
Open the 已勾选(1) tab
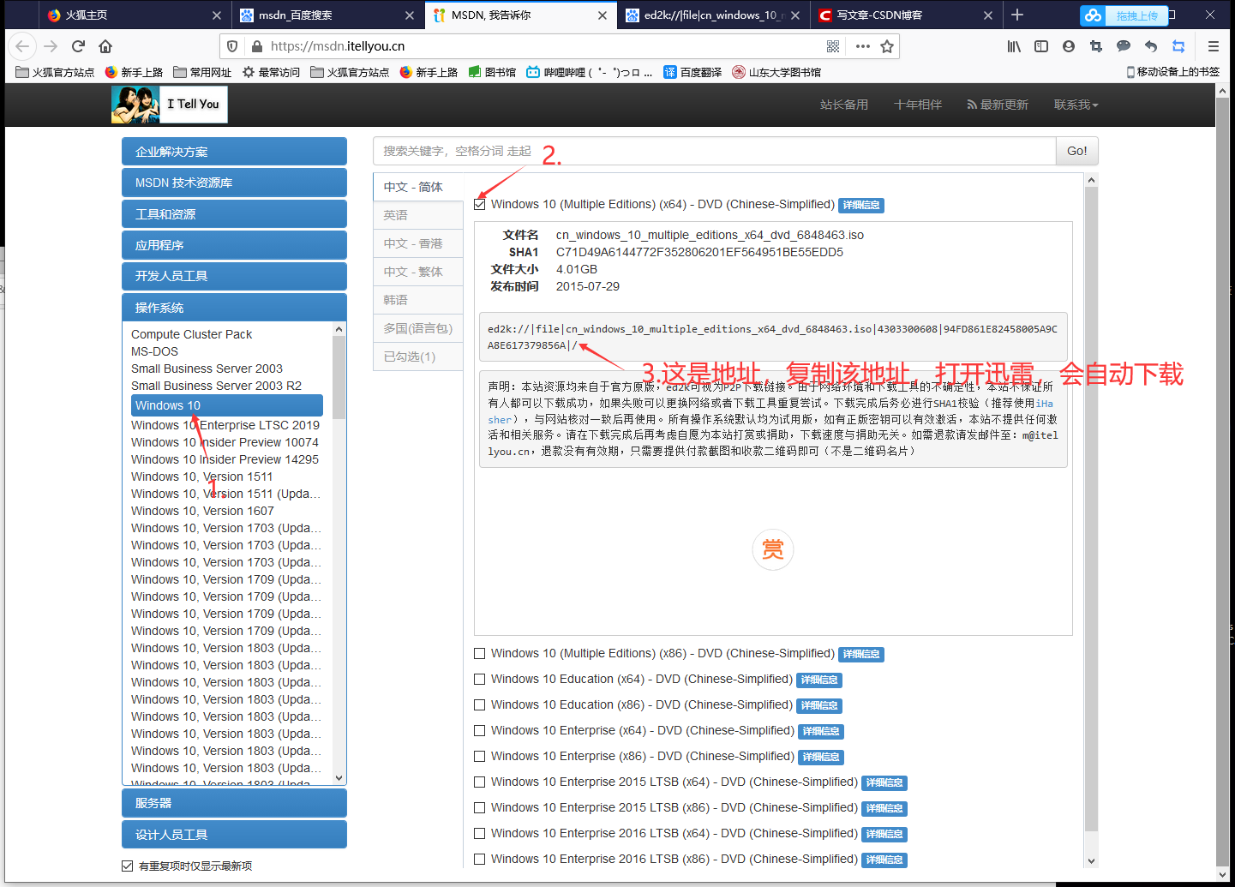pyautogui.click(x=418, y=357)
